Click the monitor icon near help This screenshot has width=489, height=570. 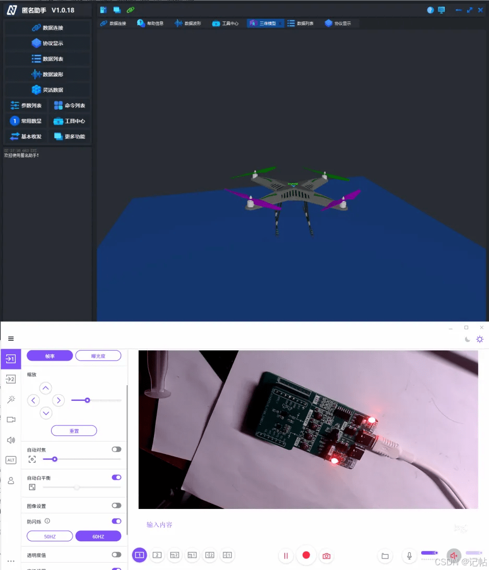pos(442,10)
